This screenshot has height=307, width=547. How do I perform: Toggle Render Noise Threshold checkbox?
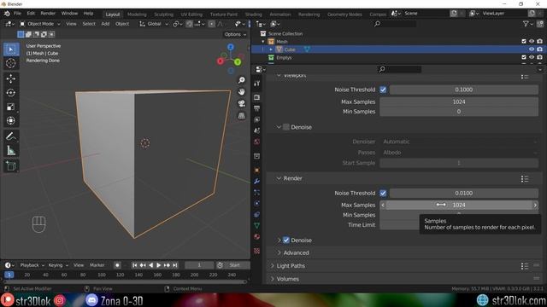[383, 193]
